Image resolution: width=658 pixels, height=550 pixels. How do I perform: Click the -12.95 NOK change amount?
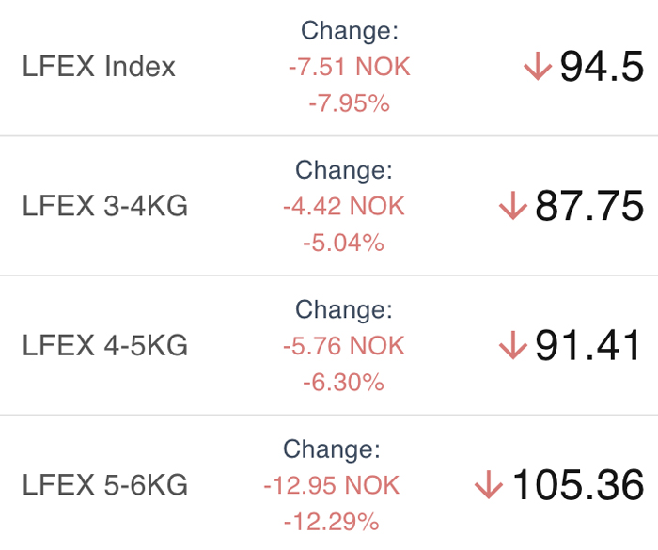coord(332,485)
